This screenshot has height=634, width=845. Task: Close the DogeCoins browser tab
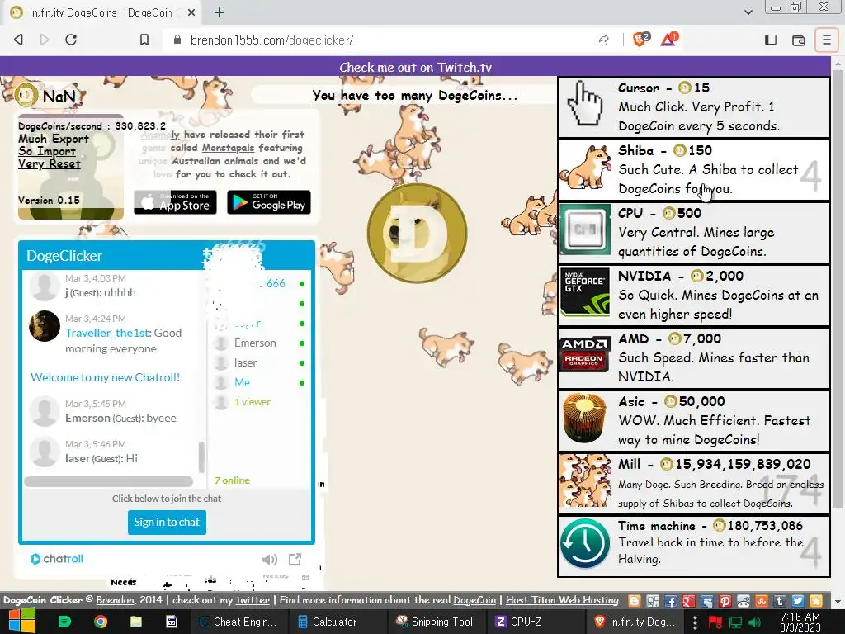[191, 12]
